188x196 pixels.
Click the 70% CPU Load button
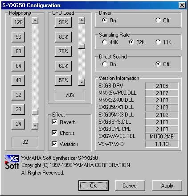[x=63, y=51]
